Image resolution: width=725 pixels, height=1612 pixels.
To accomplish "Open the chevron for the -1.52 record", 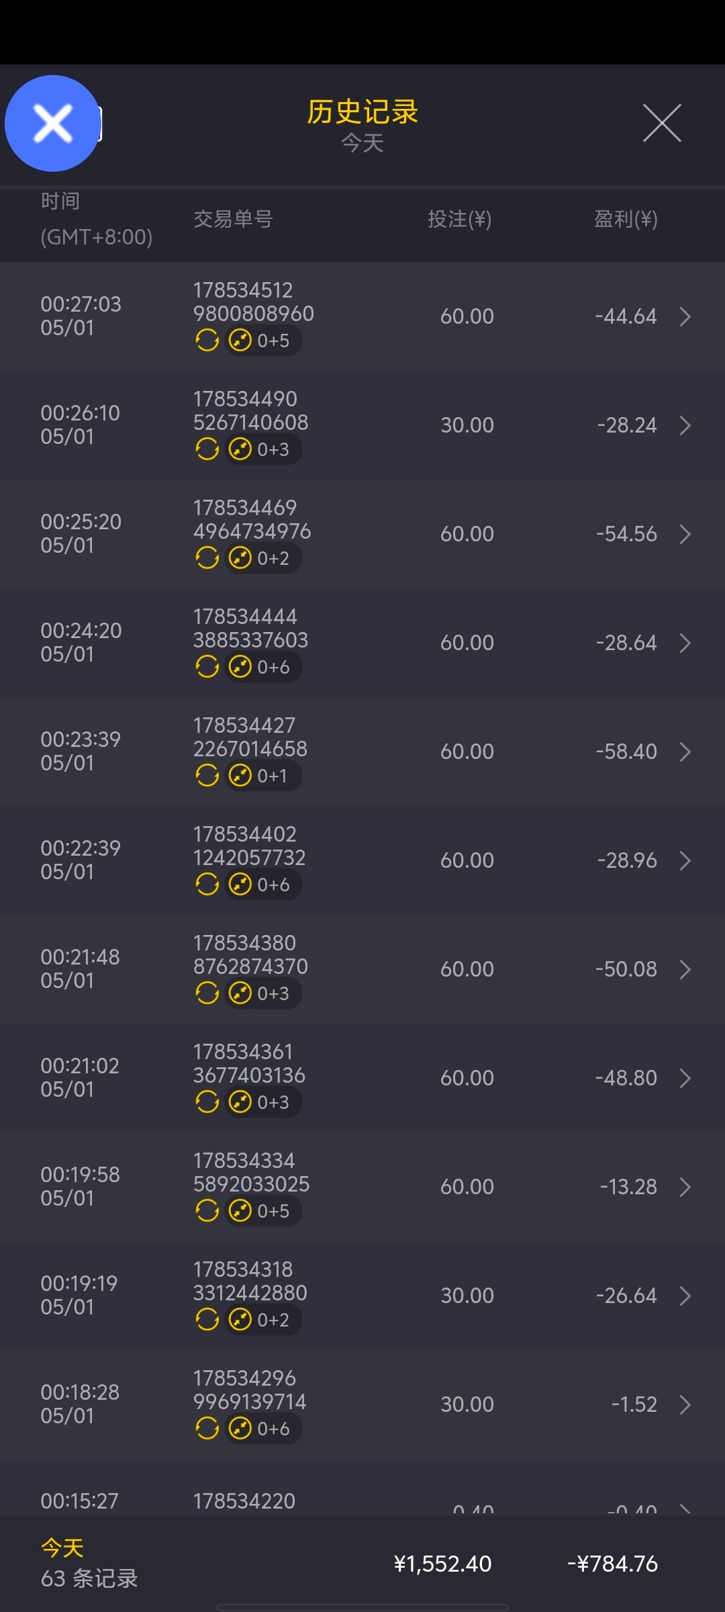I will [685, 1404].
